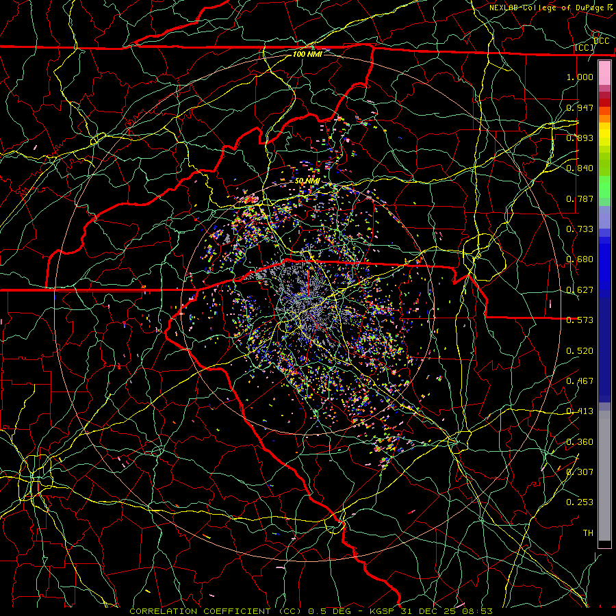Click the 50 NMI range ring label

pos(307,181)
